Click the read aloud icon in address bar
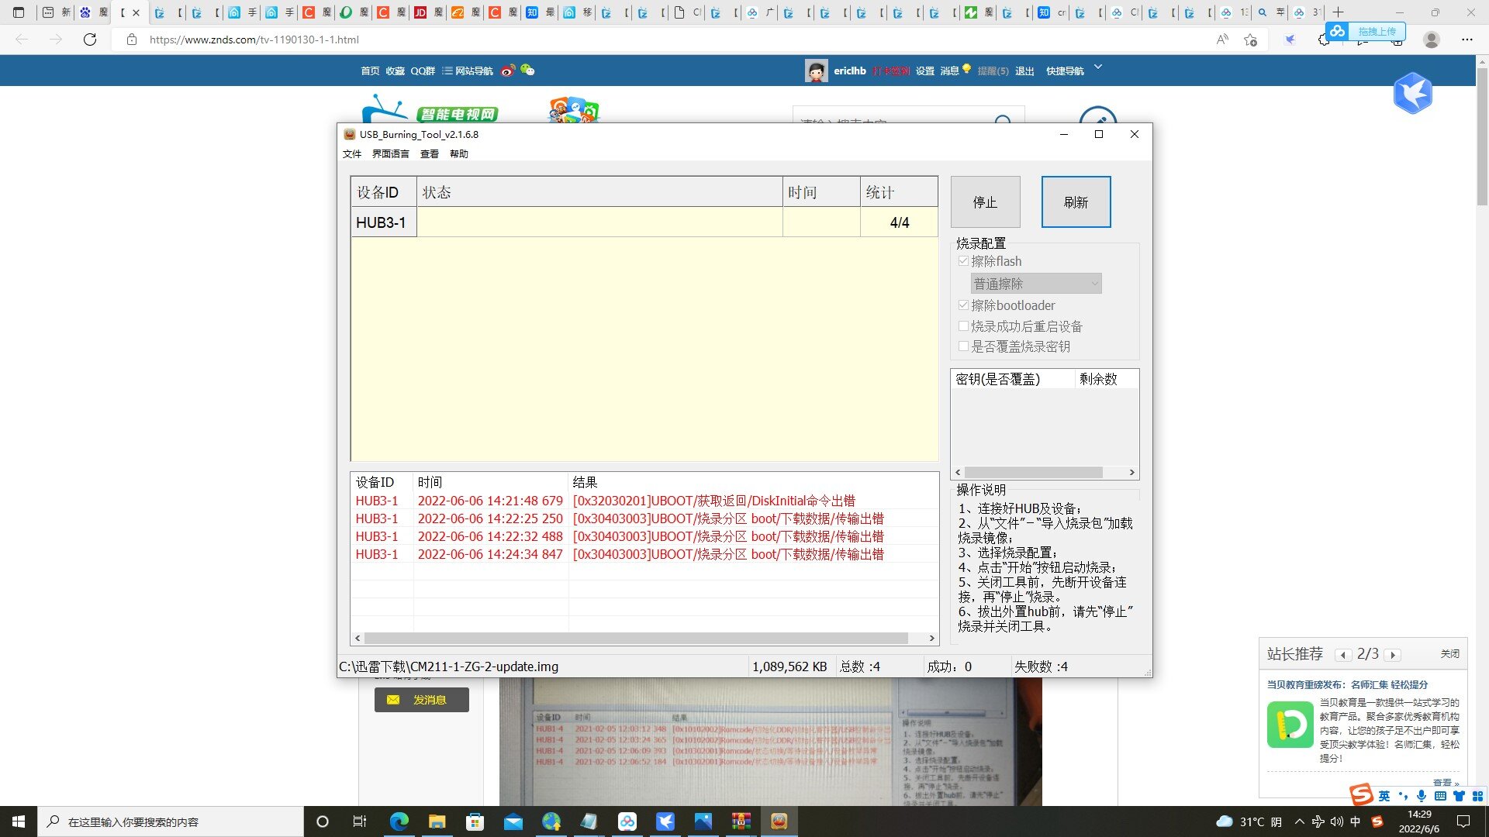The image size is (1489, 837). click(x=1222, y=40)
